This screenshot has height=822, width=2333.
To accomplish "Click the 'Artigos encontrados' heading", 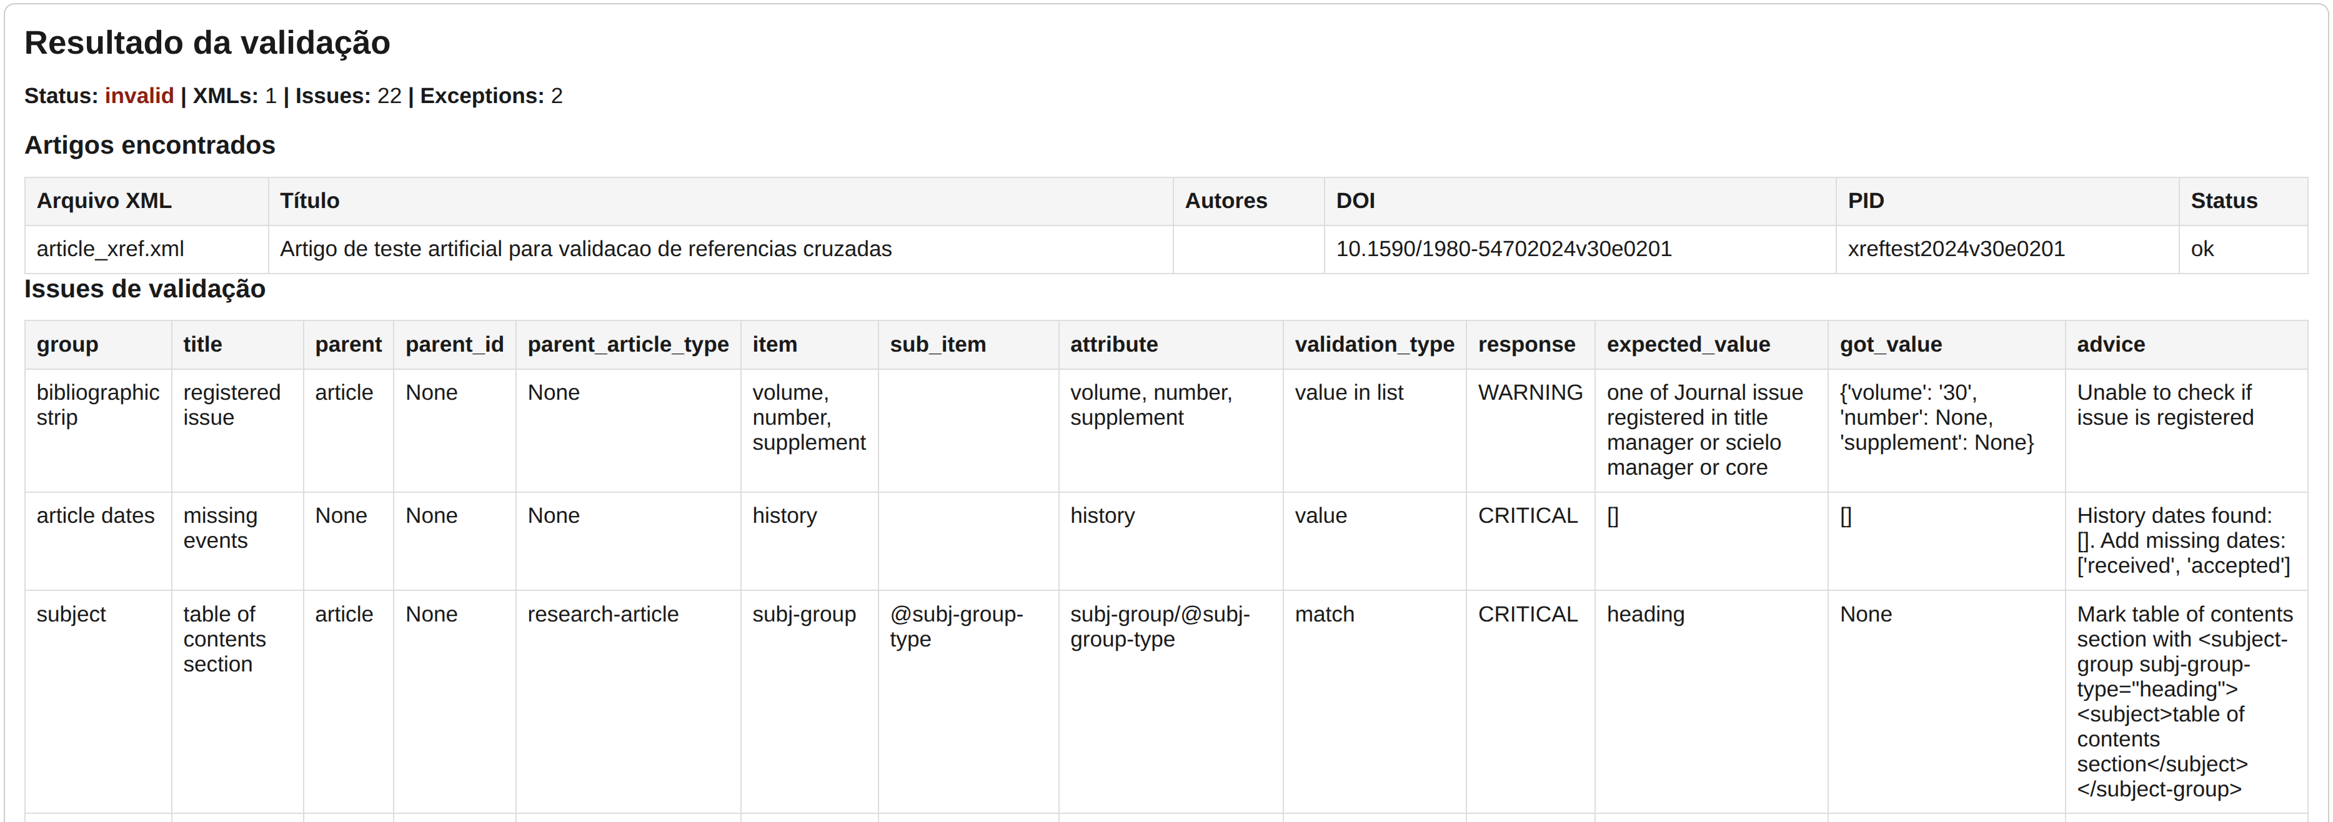I will pyautogui.click(x=149, y=145).
